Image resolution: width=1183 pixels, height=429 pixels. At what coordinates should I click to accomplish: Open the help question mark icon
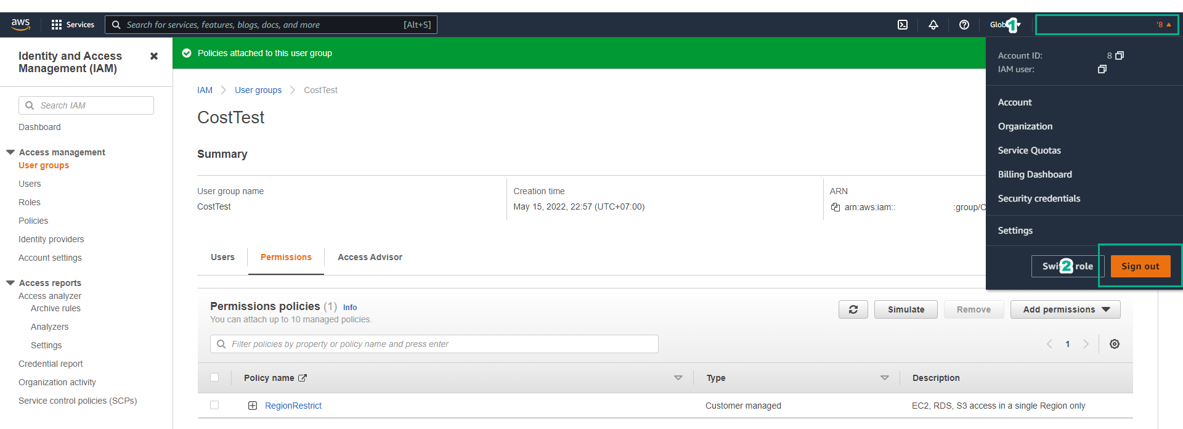point(964,25)
